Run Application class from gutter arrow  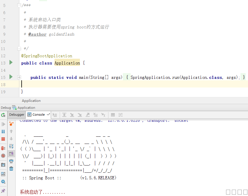point(11,62)
